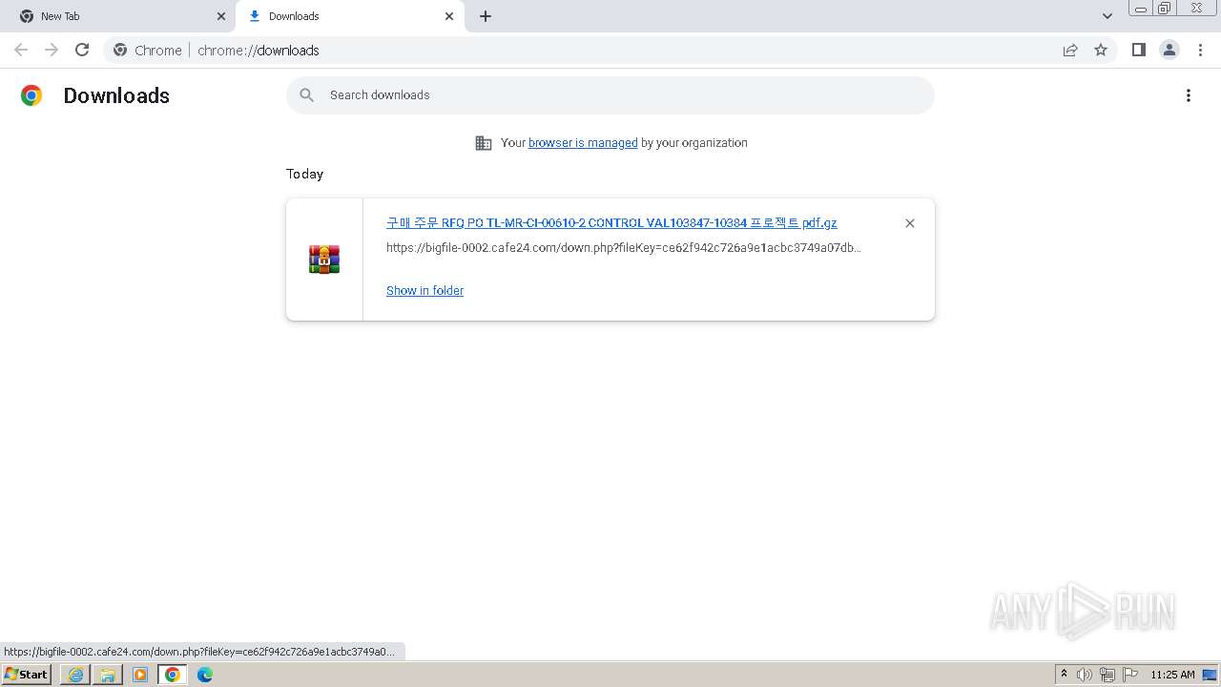Expand the tab search dropdown arrow
The width and height of the screenshot is (1221, 687).
tap(1107, 16)
